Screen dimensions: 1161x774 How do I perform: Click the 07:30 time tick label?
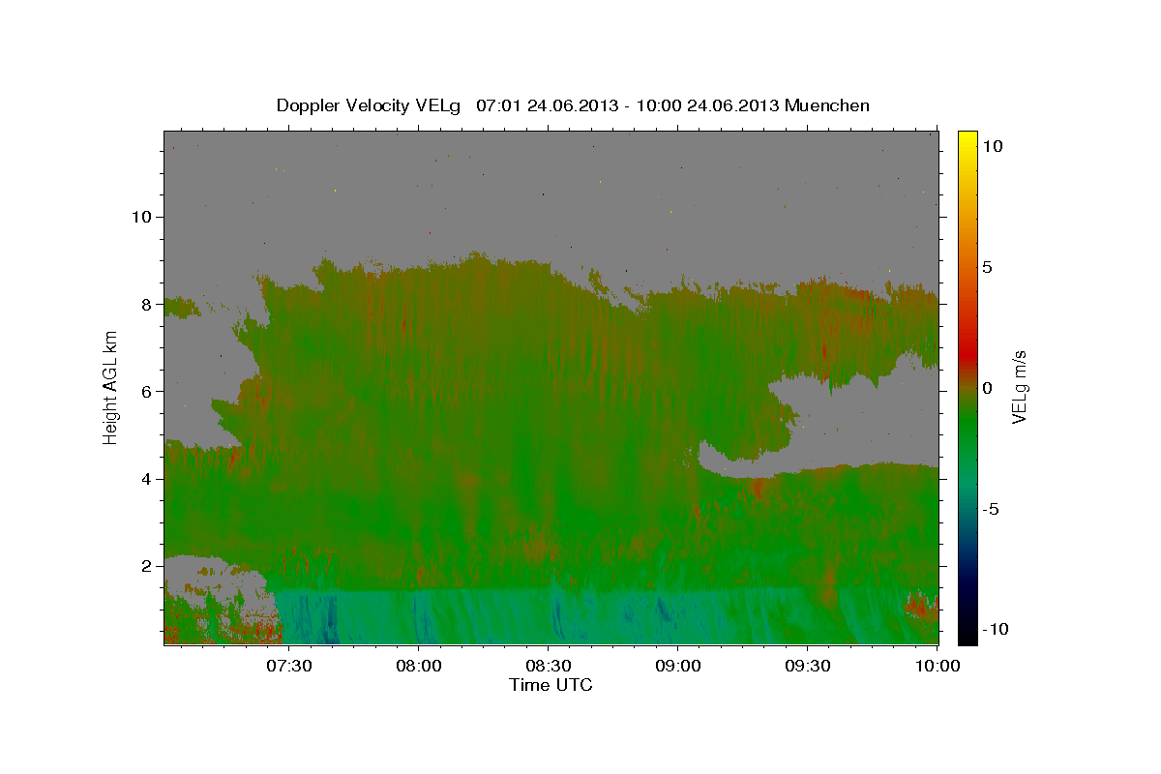point(289,666)
